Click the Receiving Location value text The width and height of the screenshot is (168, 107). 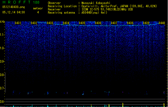[x=119, y=6]
